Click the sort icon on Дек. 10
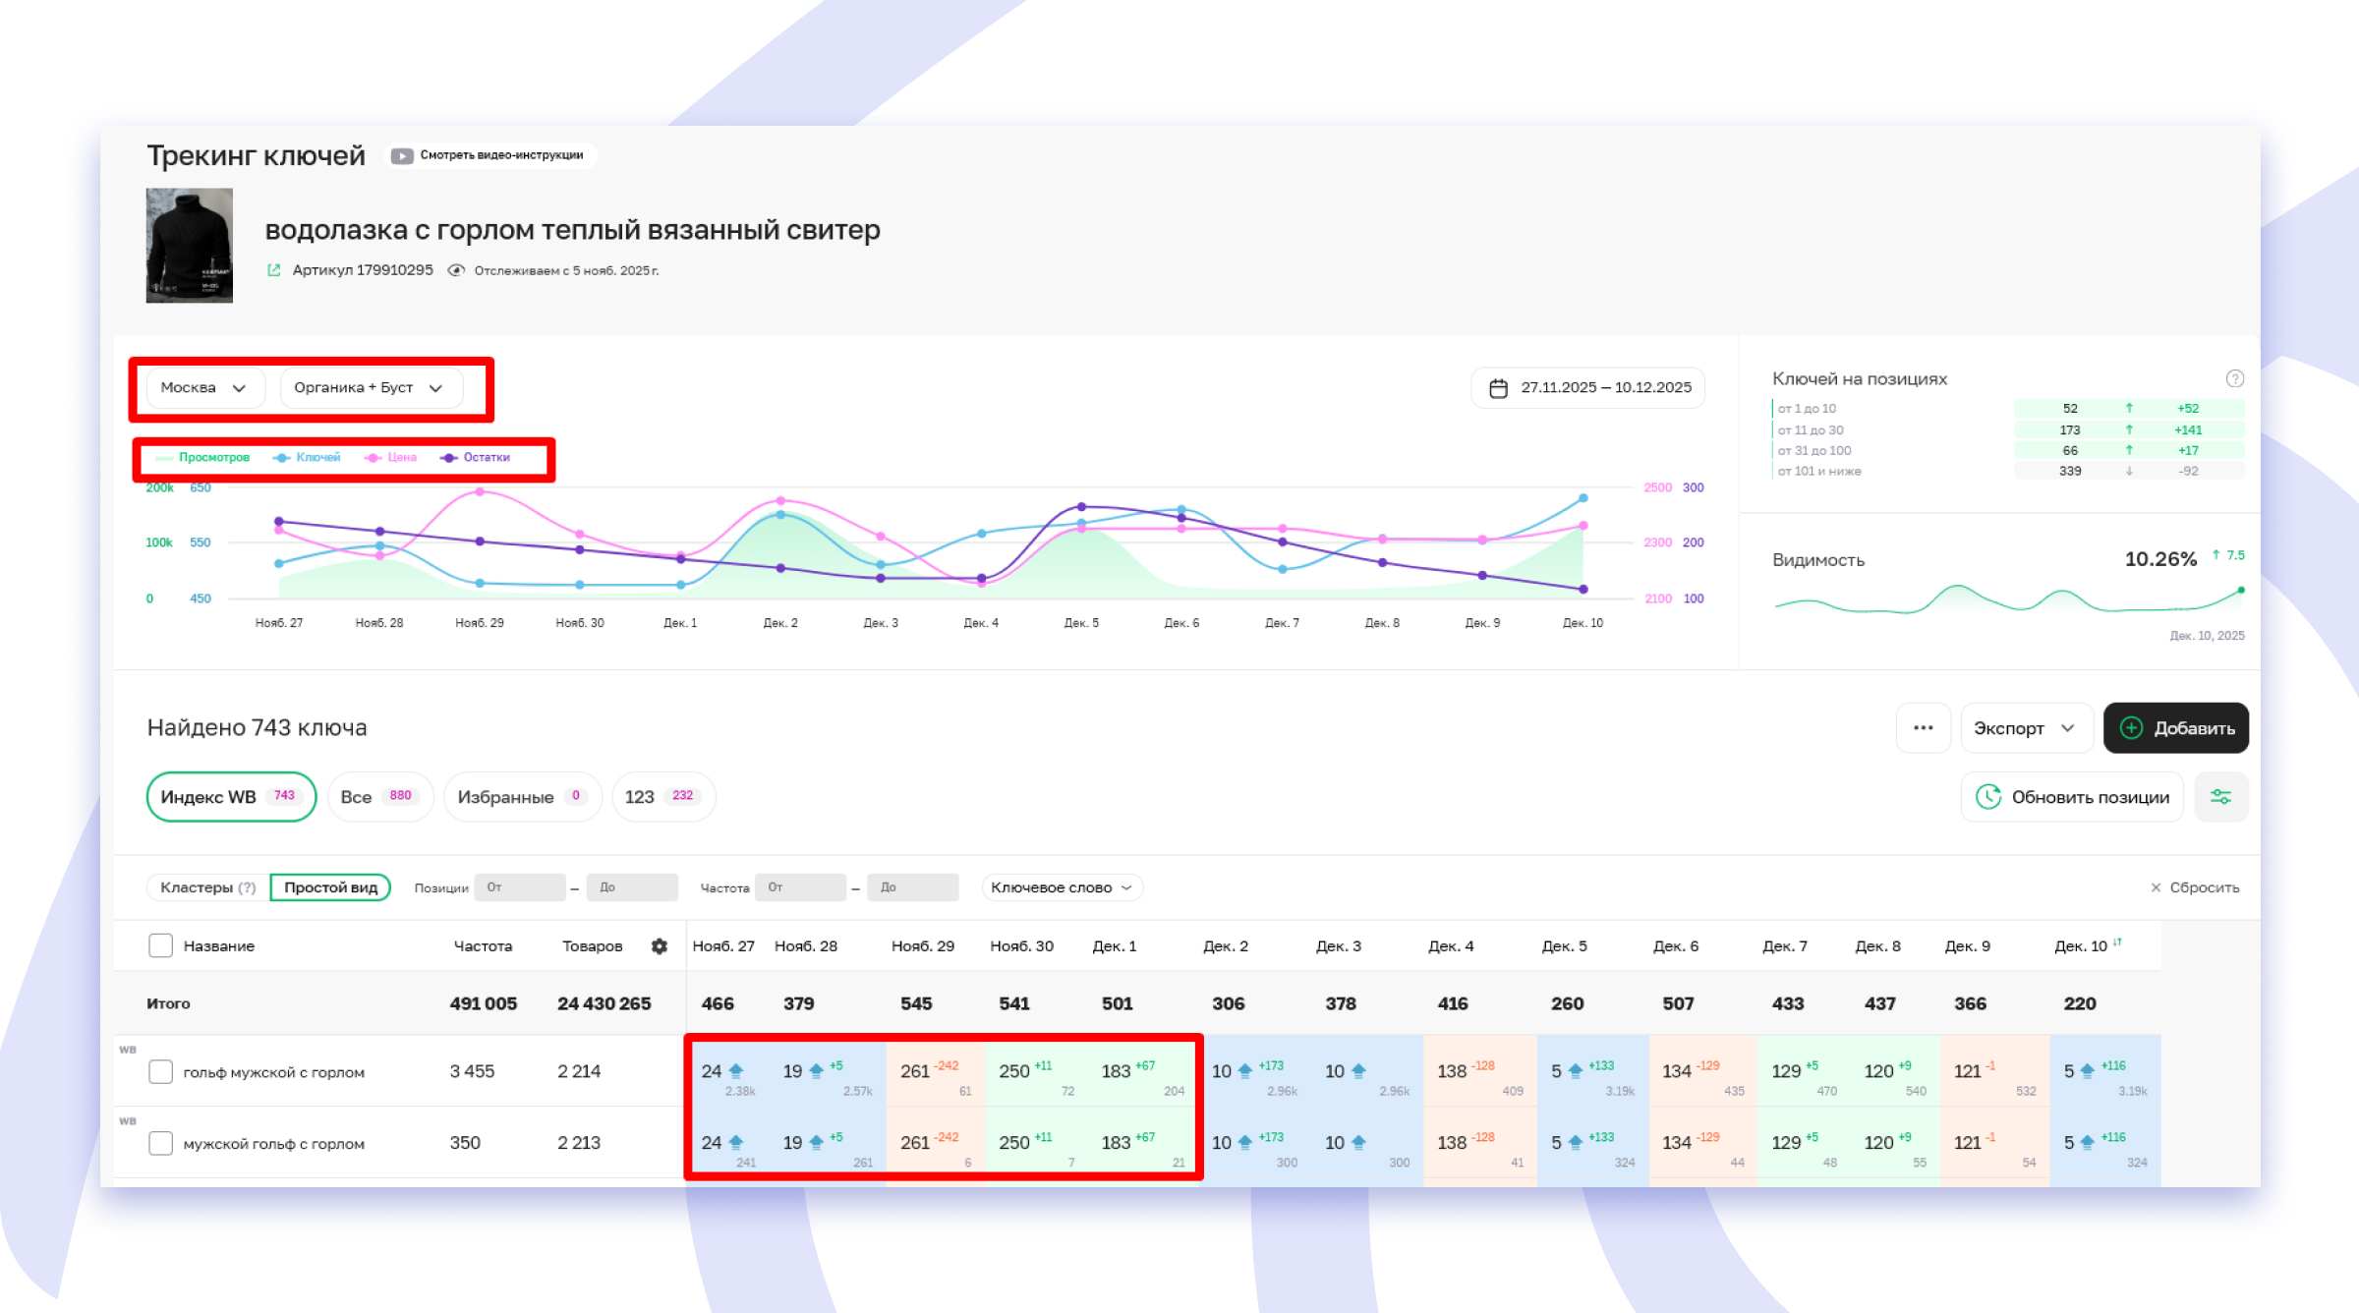Screen dimensions: 2359x1313 2117,942
